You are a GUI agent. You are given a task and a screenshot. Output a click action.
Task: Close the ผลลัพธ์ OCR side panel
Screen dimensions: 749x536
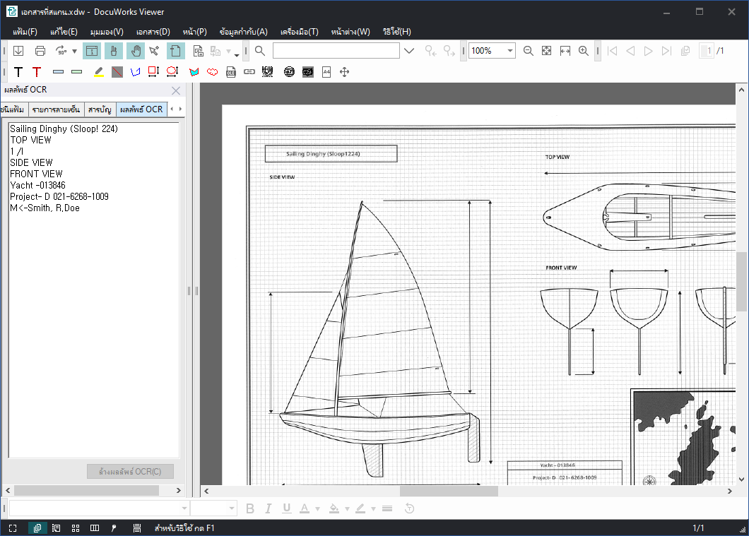click(176, 90)
